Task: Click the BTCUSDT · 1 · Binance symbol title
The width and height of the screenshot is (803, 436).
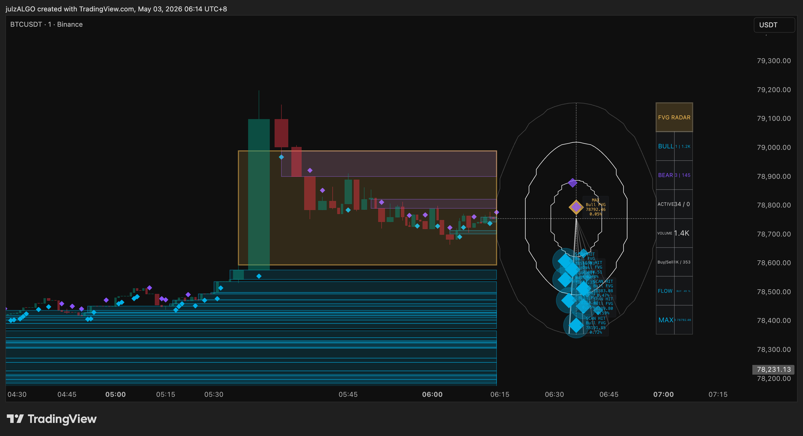Action: pyautogui.click(x=46, y=24)
